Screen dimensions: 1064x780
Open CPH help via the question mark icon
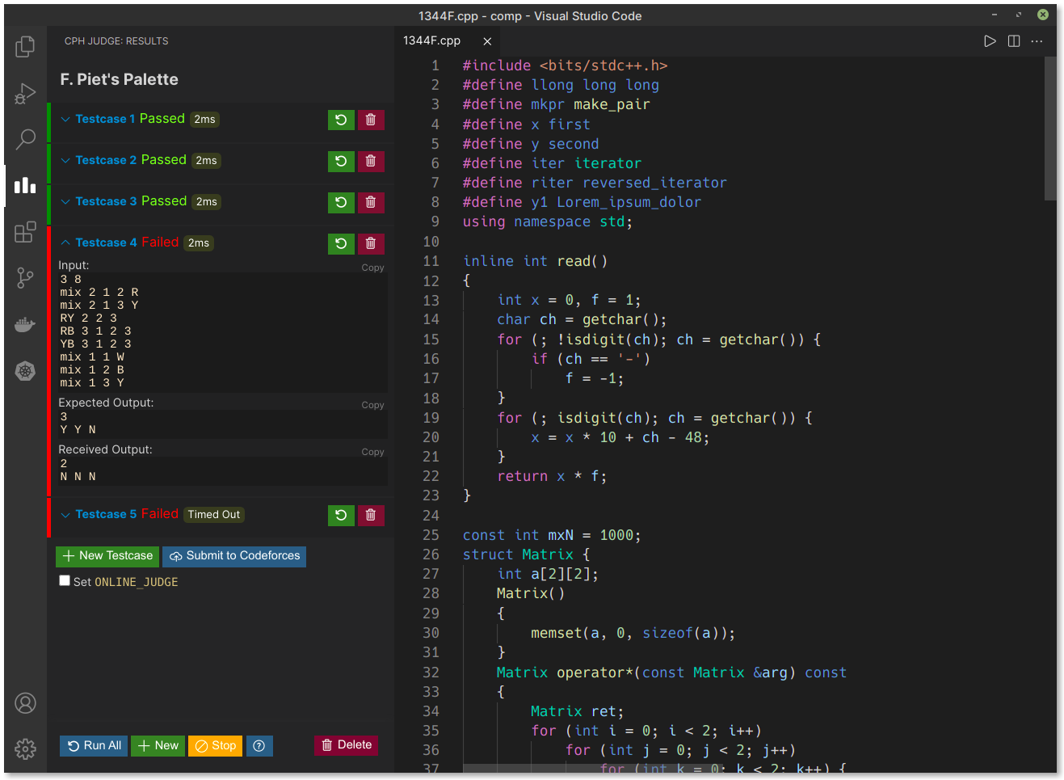click(x=259, y=745)
